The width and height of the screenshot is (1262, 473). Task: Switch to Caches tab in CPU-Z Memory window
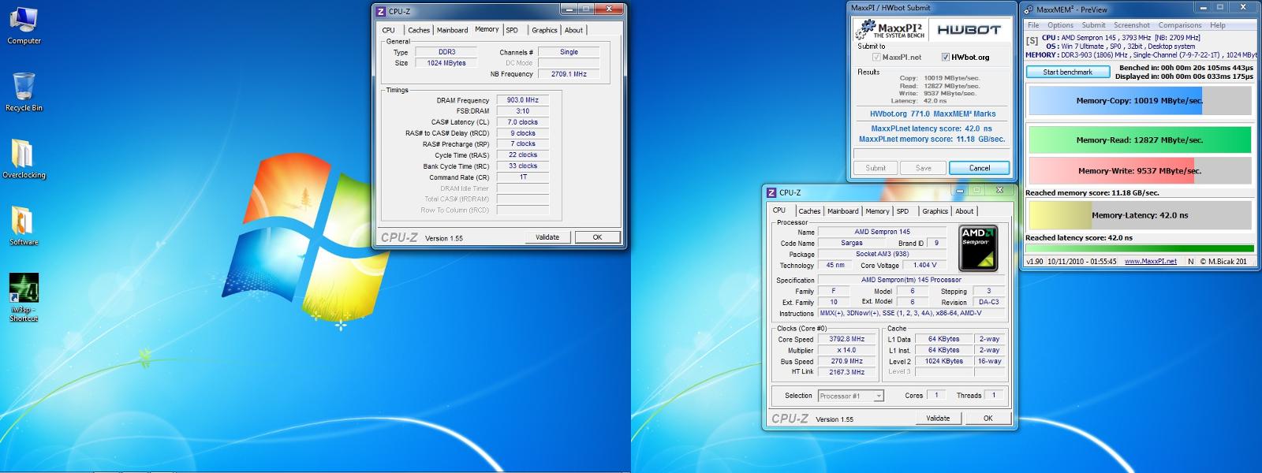[x=419, y=30]
